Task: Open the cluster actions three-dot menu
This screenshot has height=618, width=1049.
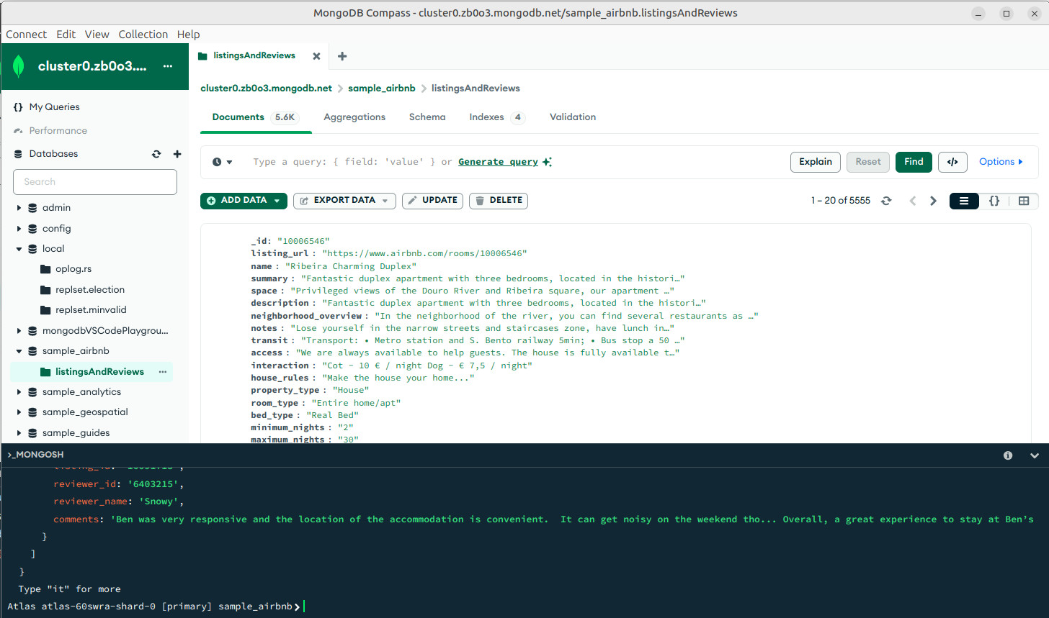Action: click(x=168, y=66)
